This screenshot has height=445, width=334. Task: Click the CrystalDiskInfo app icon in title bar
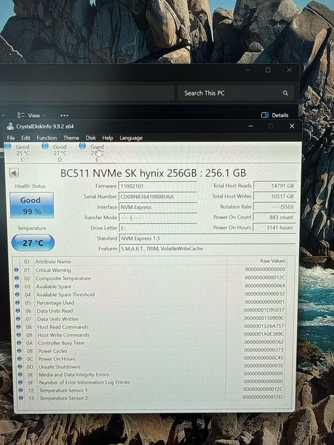pyautogui.click(x=10, y=127)
